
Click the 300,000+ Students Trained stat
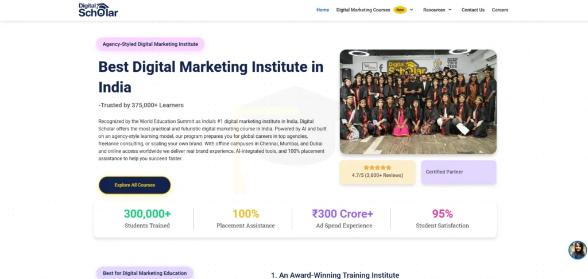[148, 219]
